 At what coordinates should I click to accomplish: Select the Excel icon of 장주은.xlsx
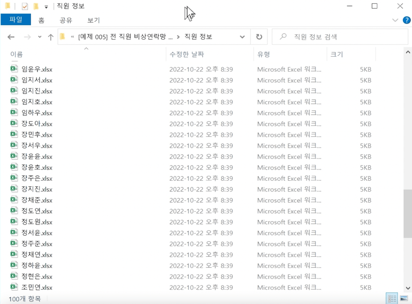(x=14, y=178)
